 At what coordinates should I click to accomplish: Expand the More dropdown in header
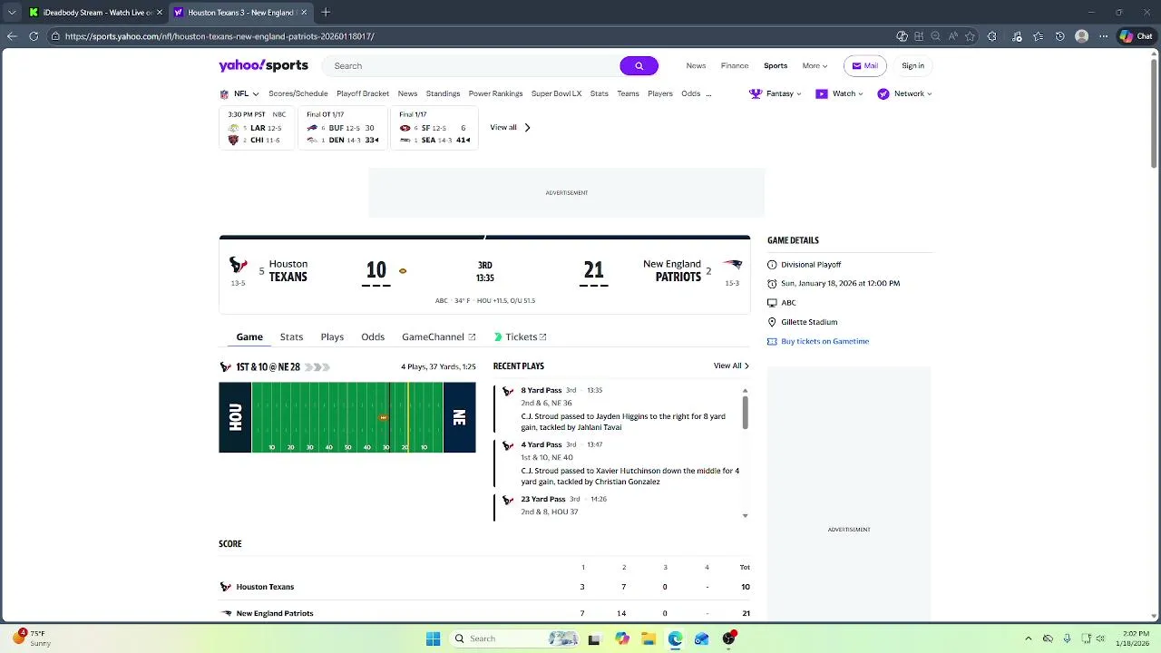point(815,65)
